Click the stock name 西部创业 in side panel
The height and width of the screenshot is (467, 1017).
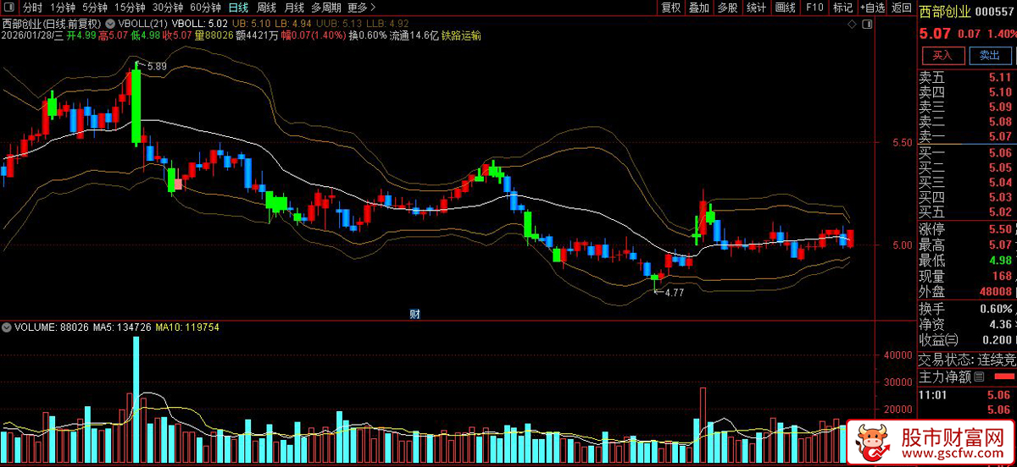(x=947, y=11)
